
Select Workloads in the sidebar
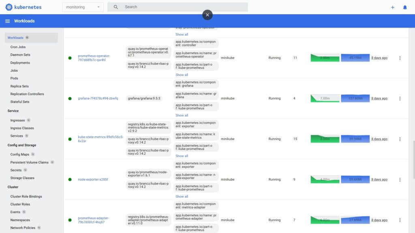[31, 38]
